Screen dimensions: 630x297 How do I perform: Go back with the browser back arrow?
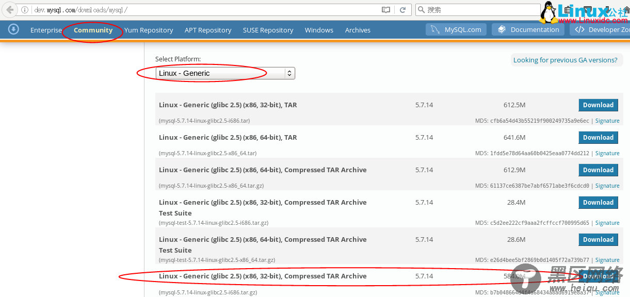pyautogui.click(x=10, y=10)
